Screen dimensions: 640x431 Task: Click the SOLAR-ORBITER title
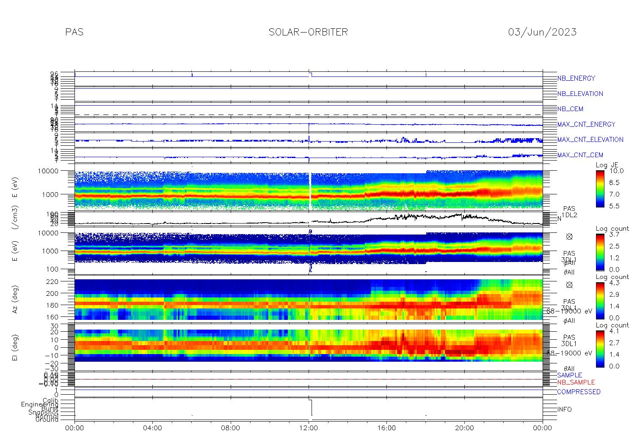click(x=308, y=32)
